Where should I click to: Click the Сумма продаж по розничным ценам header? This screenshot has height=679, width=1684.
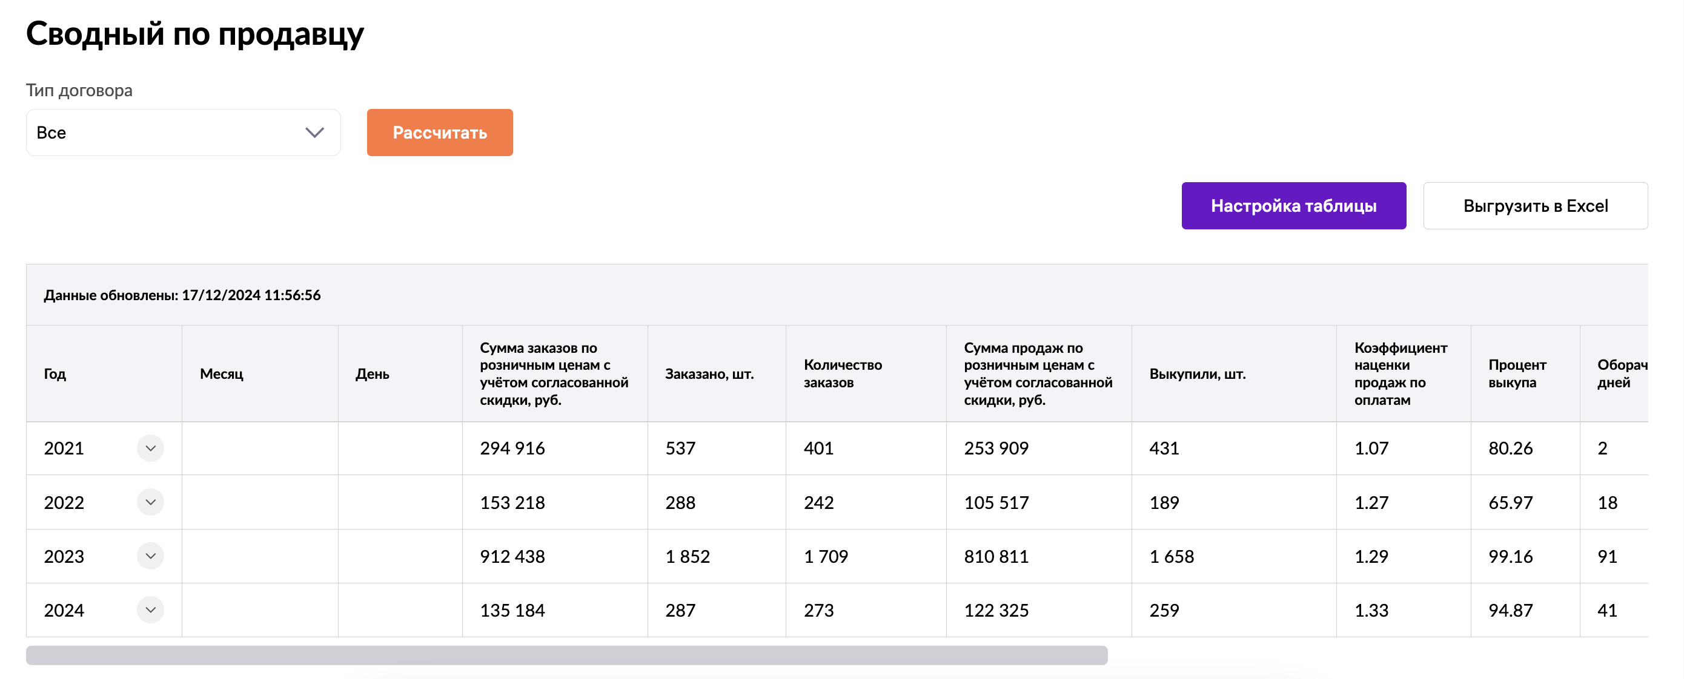click(x=1038, y=373)
